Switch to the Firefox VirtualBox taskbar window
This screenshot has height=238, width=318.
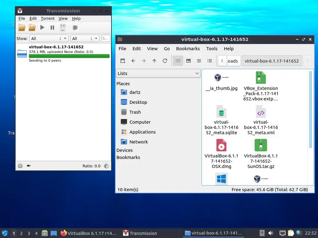(89, 233)
